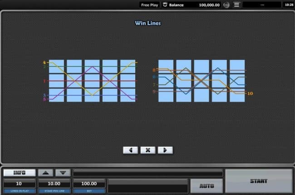This screenshot has height=195, width=295.
Task: Enable AUTO play mode
Action: 206,185
